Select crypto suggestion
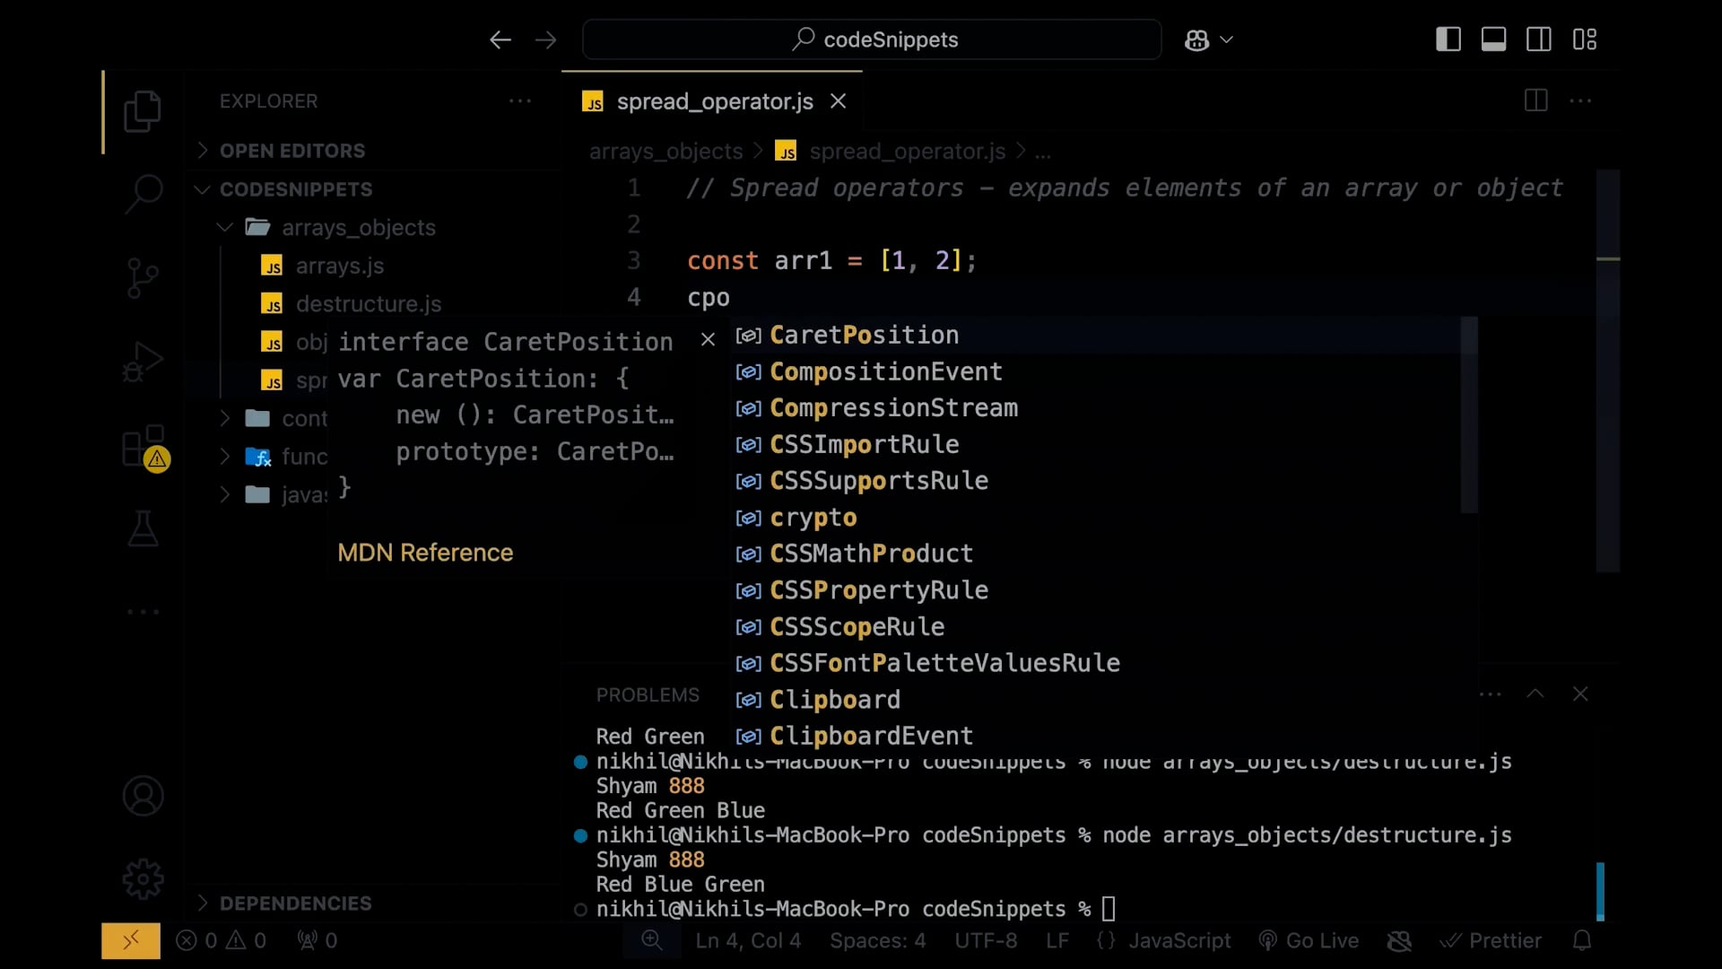 coord(1096,518)
